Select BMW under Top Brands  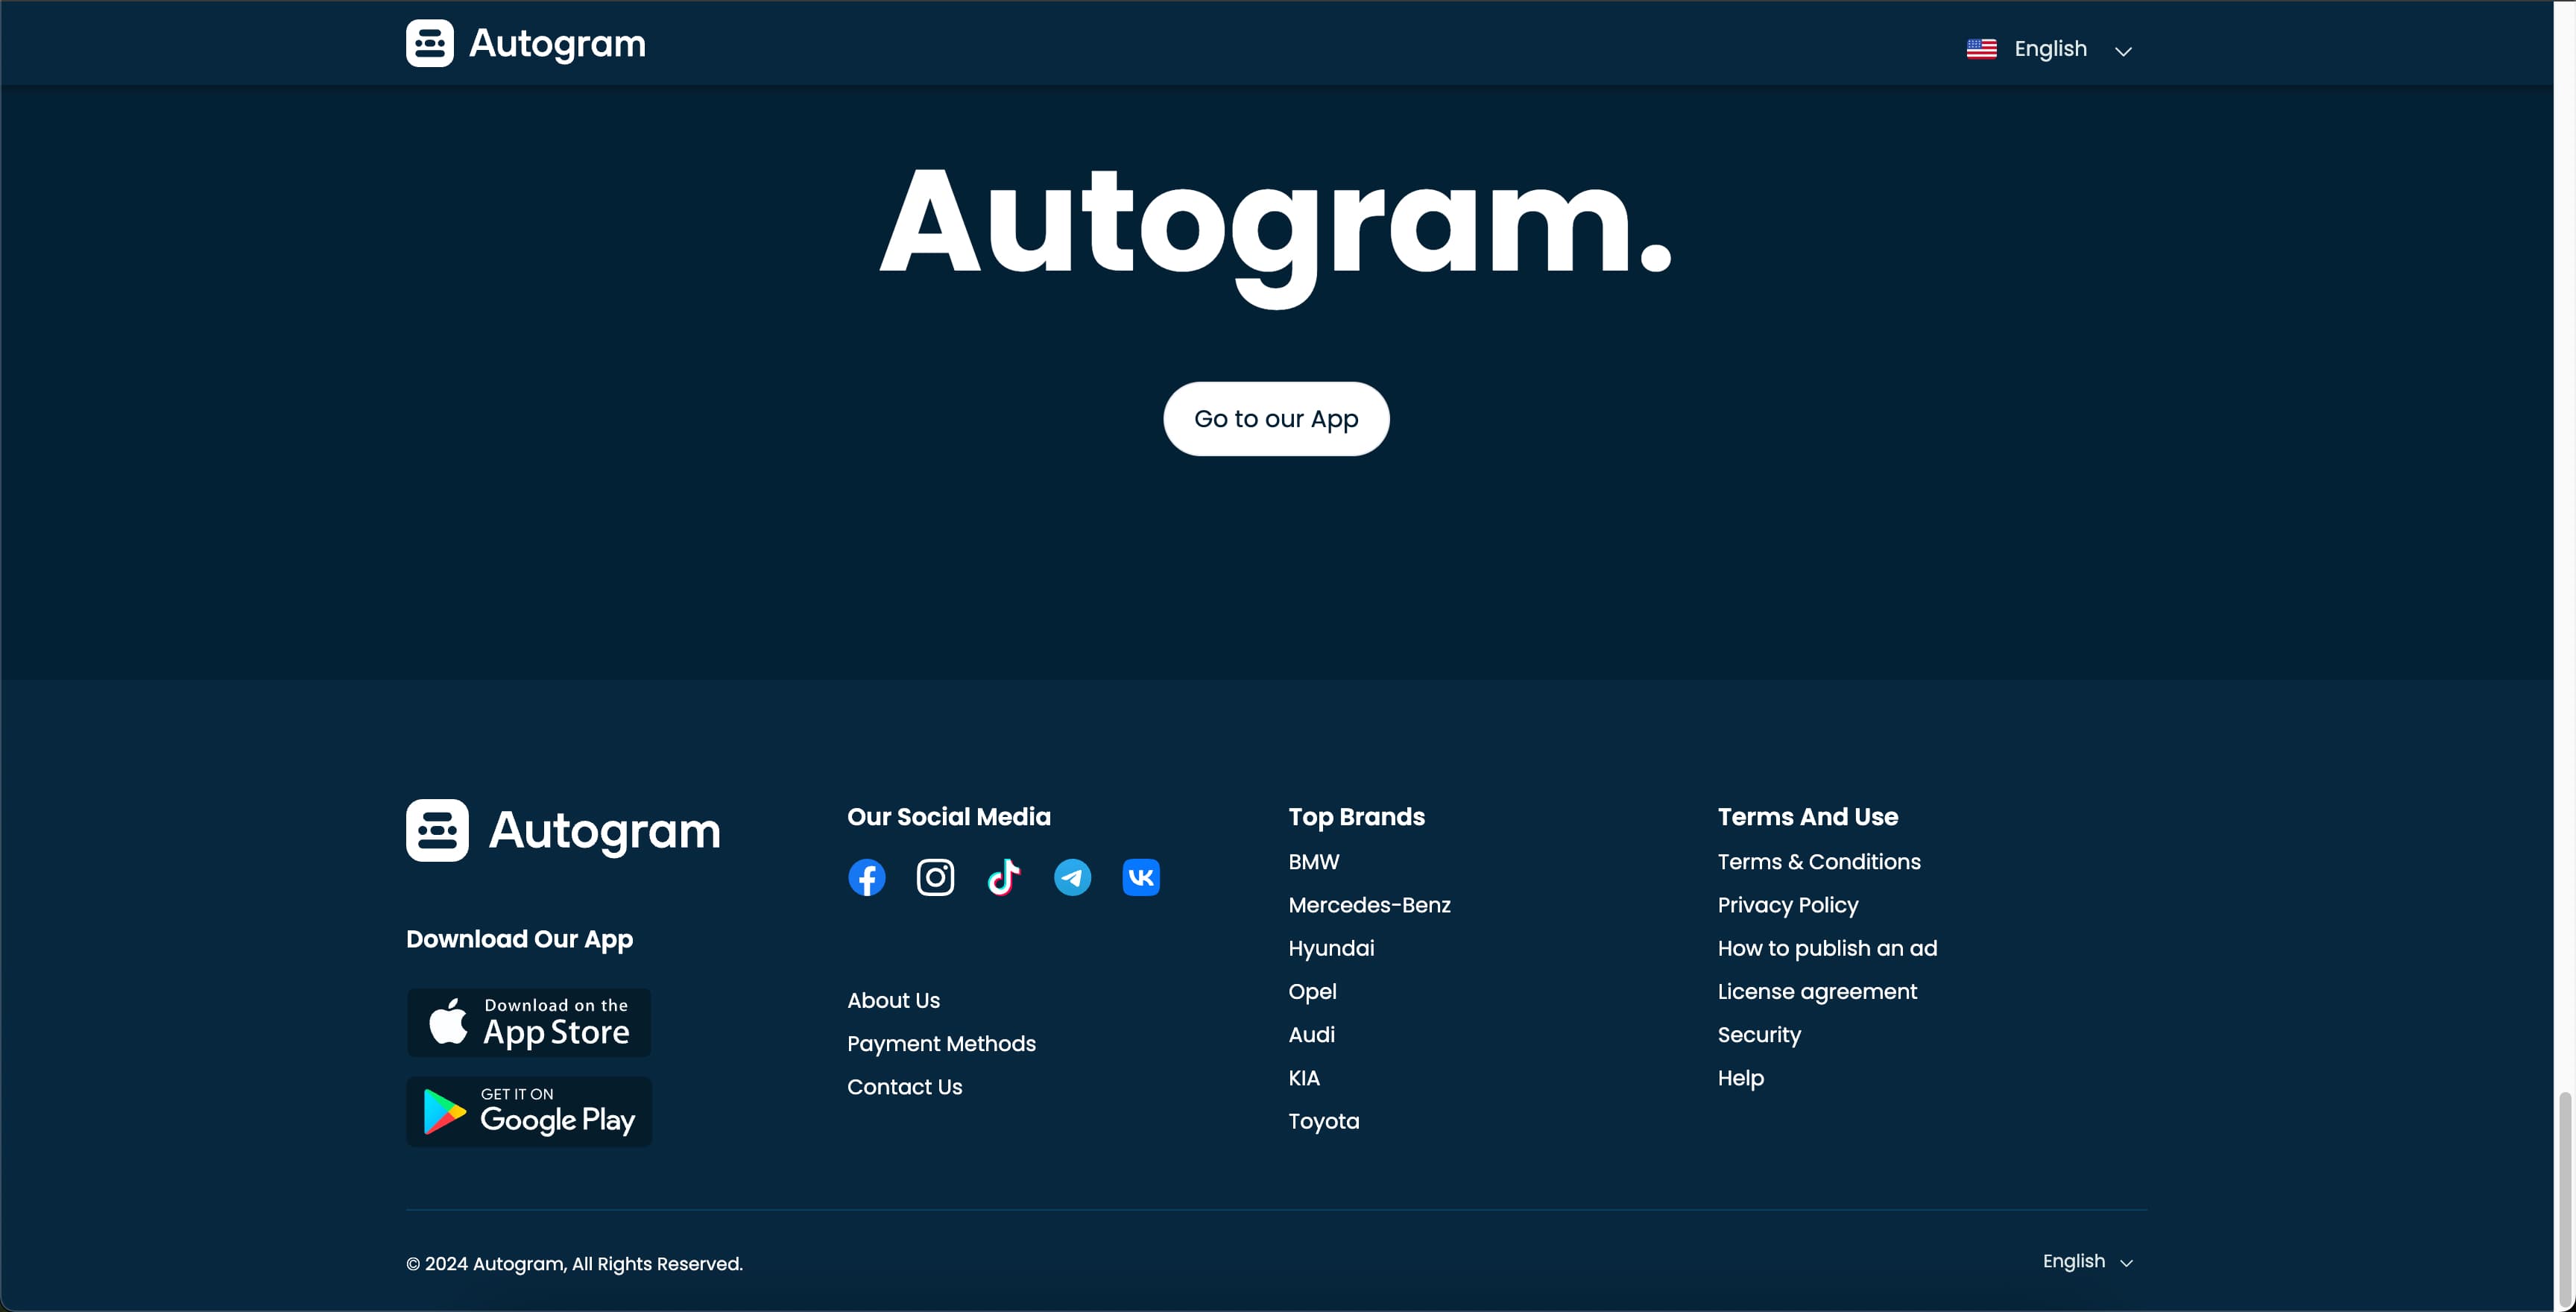click(1313, 861)
